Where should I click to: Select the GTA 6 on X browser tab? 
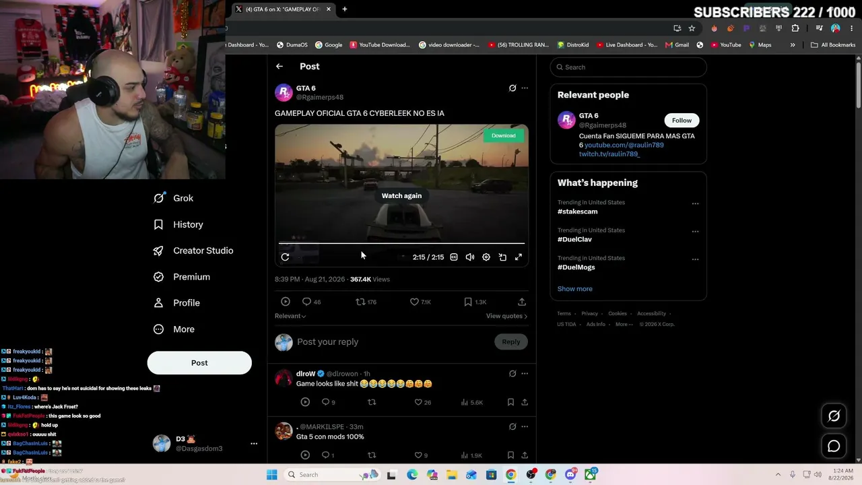click(284, 9)
